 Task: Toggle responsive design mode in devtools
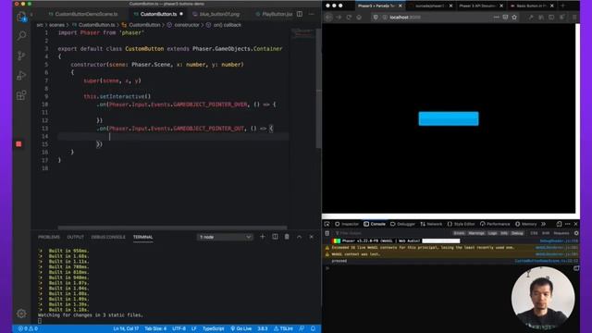(559, 224)
